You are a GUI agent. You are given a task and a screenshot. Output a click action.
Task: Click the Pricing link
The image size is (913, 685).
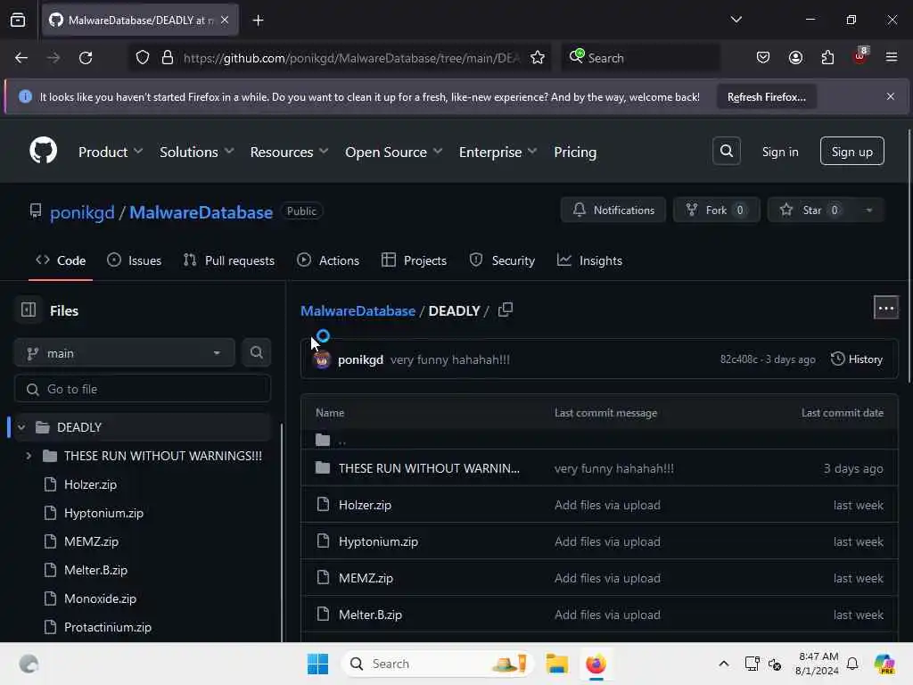(575, 152)
